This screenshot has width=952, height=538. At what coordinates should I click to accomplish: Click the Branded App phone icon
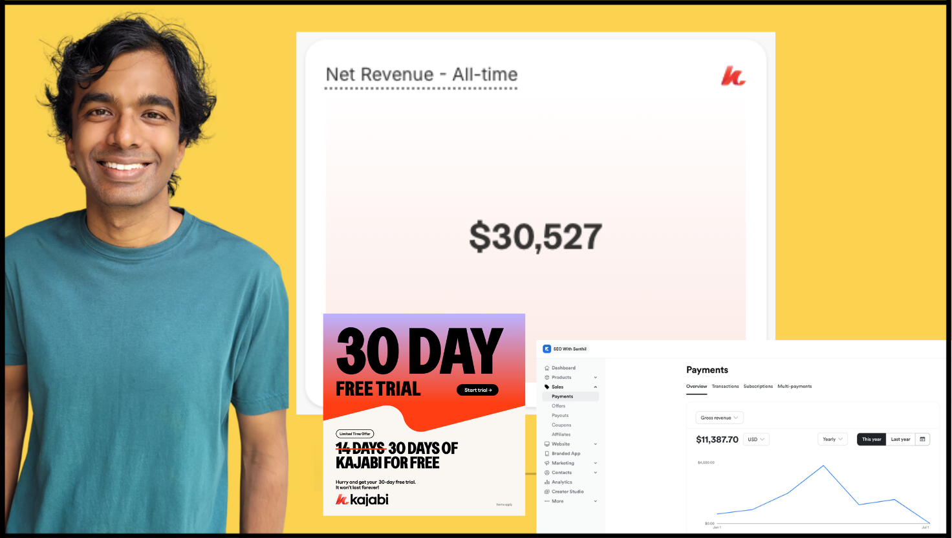pos(547,453)
